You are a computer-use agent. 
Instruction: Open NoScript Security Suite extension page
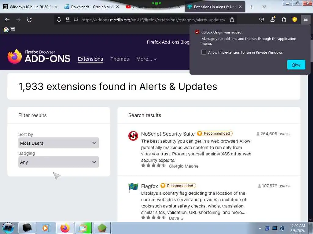[x=168, y=134]
